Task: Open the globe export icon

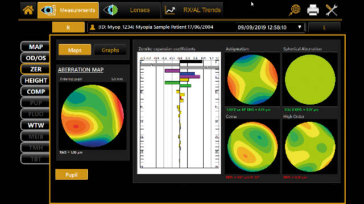Action: pos(295,10)
